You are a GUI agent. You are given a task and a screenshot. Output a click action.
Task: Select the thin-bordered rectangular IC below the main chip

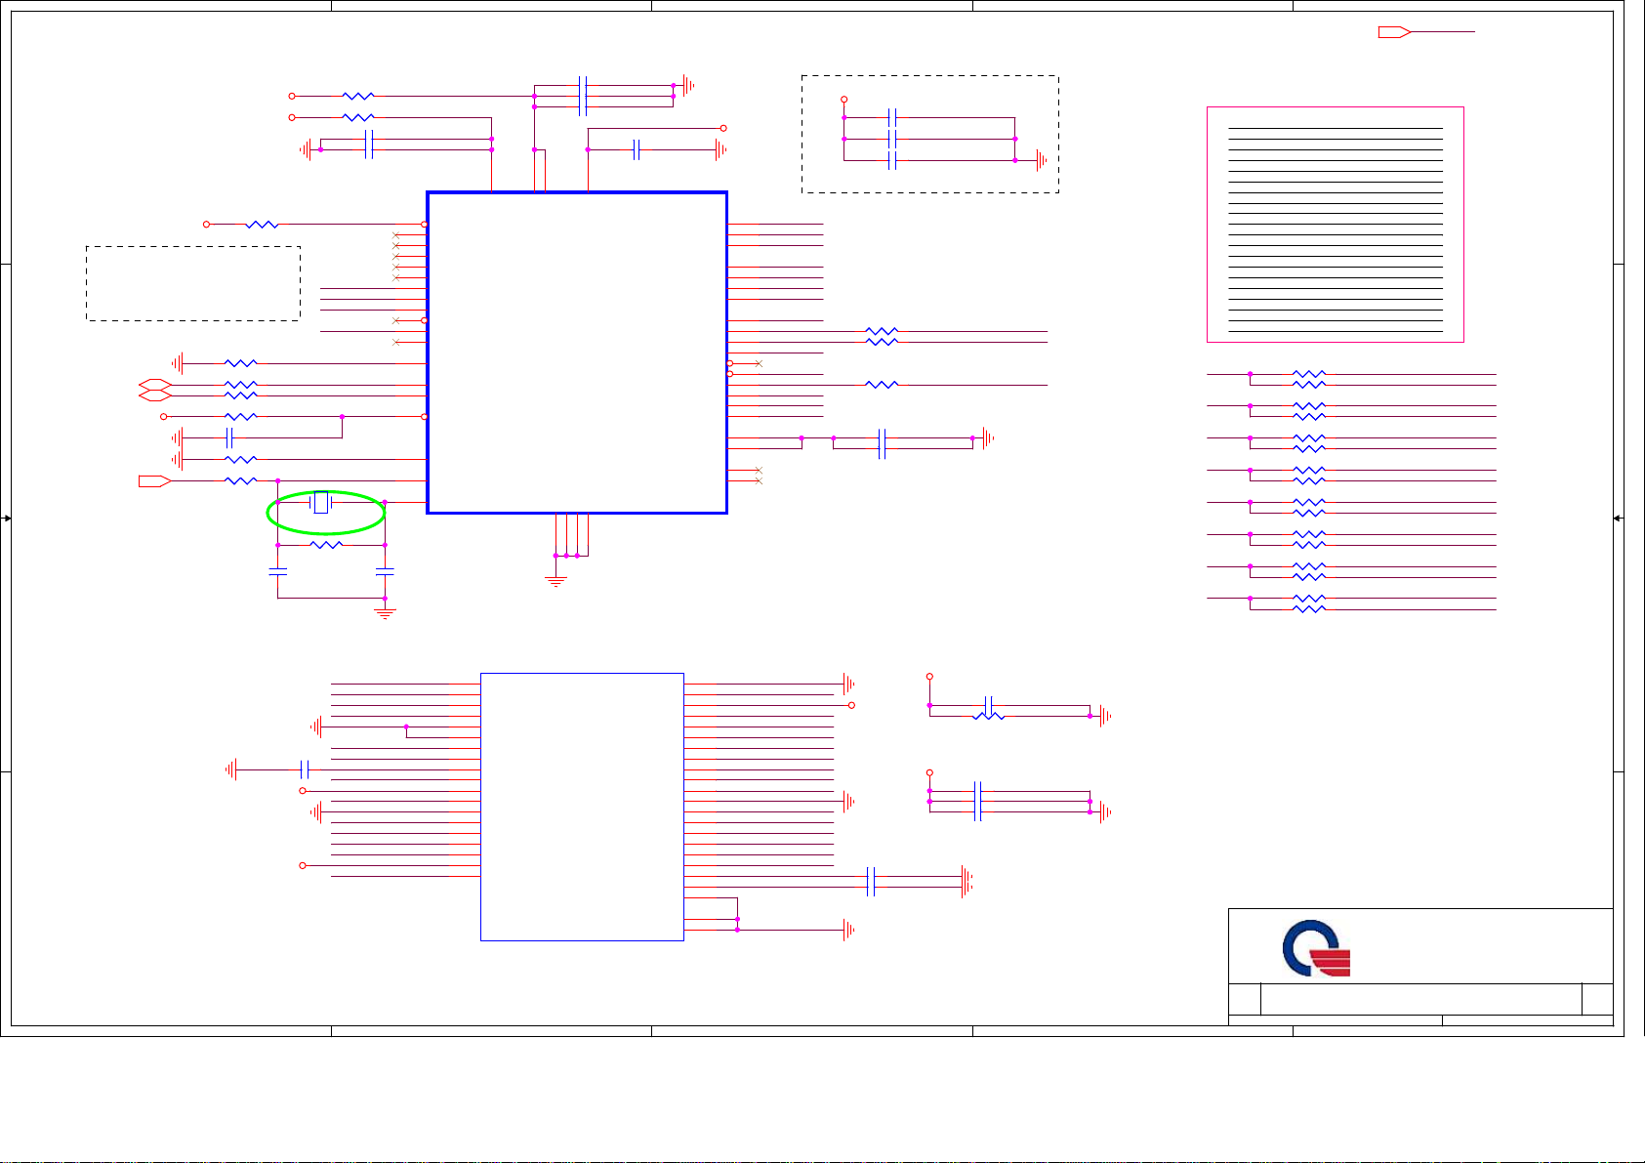pyautogui.click(x=582, y=807)
